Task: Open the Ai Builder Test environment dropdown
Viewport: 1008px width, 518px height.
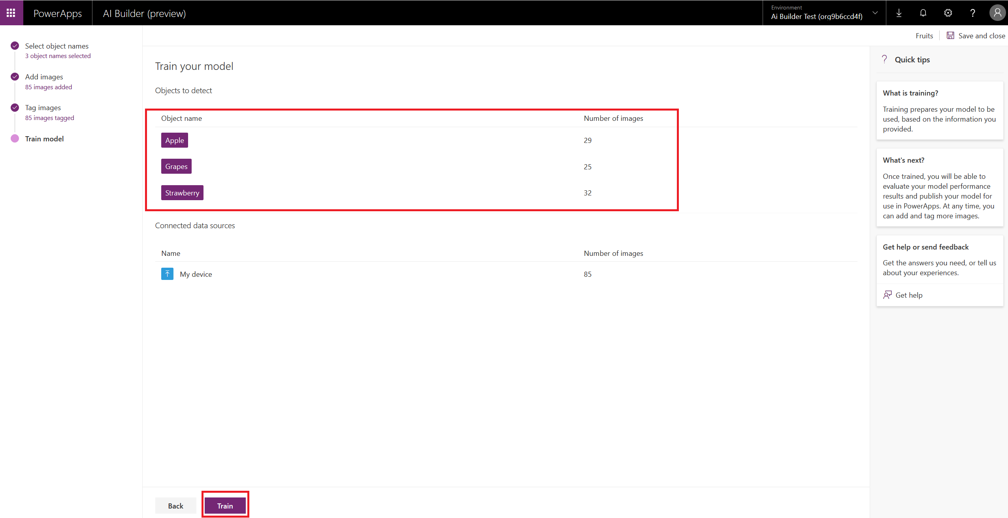Action: (817, 16)
